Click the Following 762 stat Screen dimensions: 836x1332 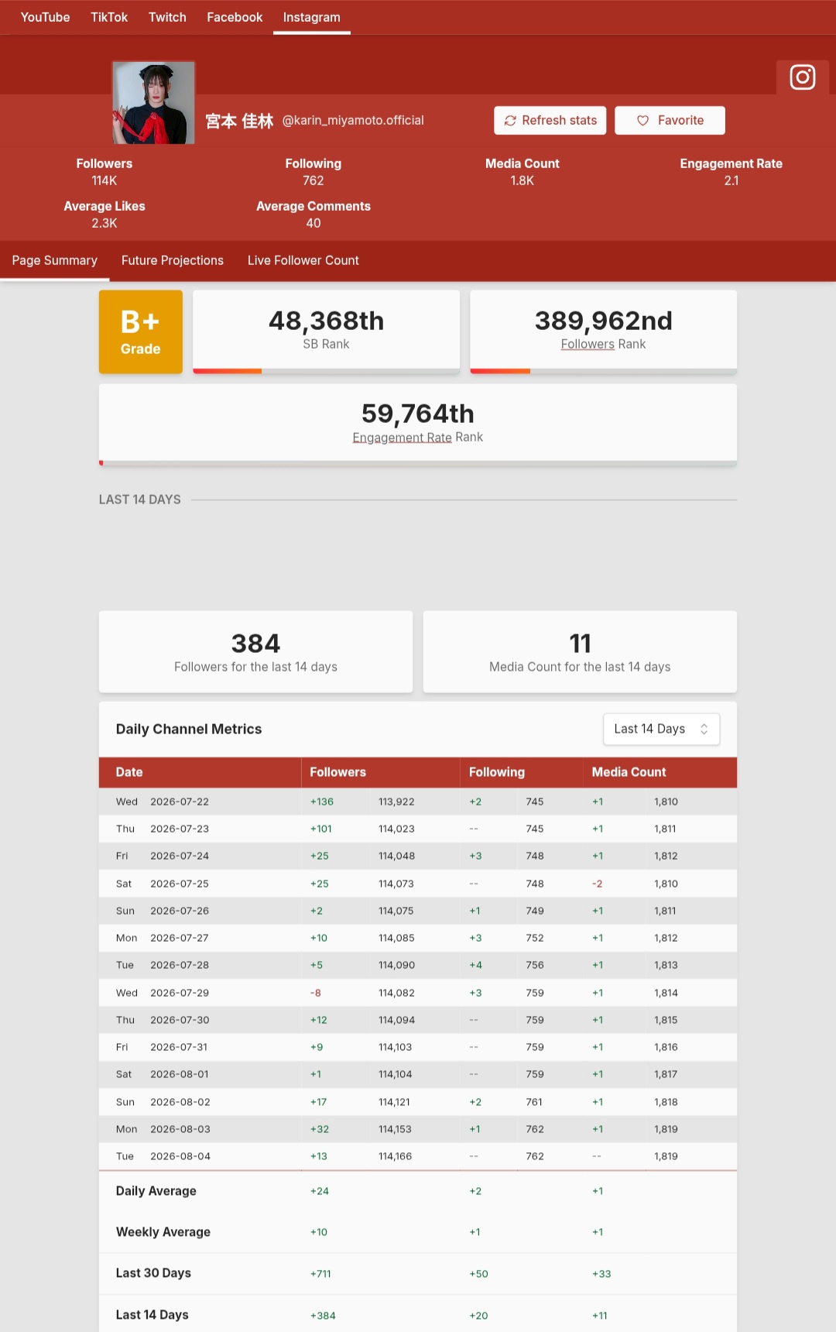[313, 172]
